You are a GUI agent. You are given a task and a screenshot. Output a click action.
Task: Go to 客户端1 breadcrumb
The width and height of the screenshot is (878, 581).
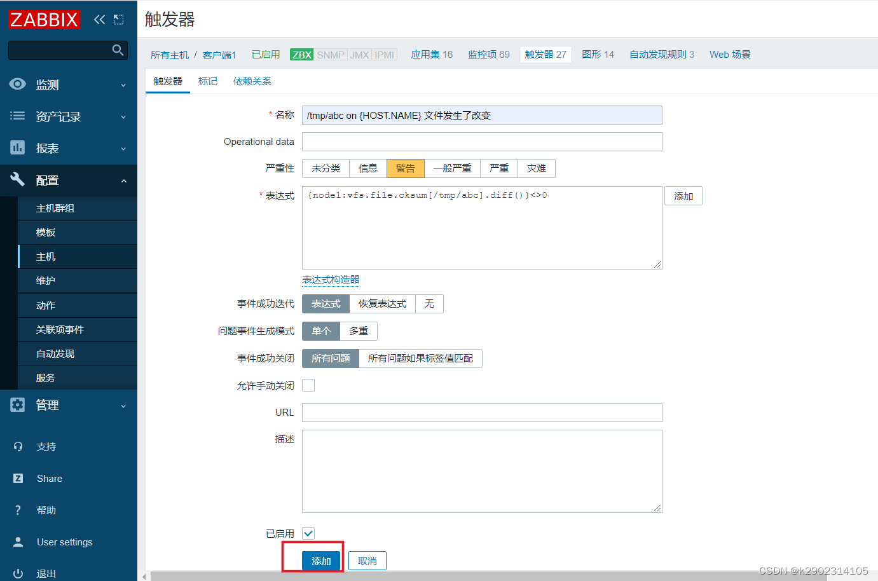219,55
